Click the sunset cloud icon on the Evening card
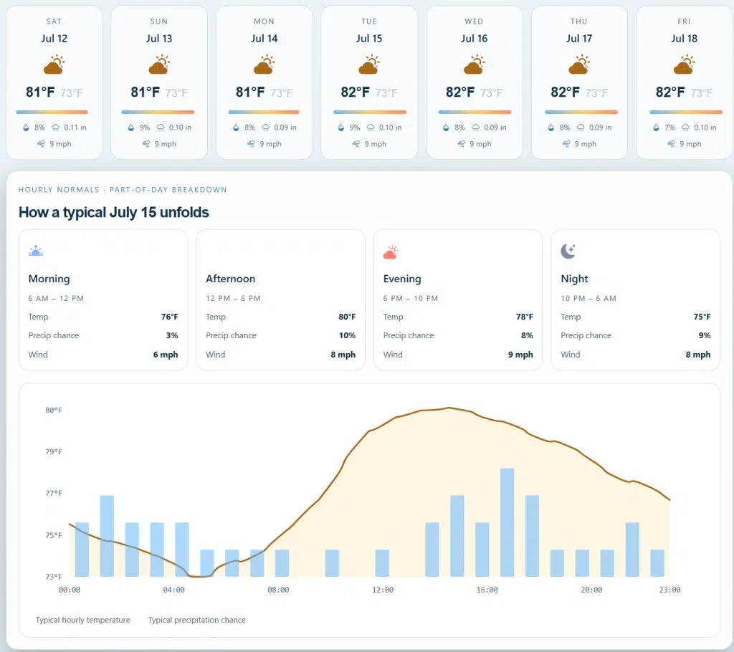This screenshot has height=652, width=734. (x=391, y=251)
